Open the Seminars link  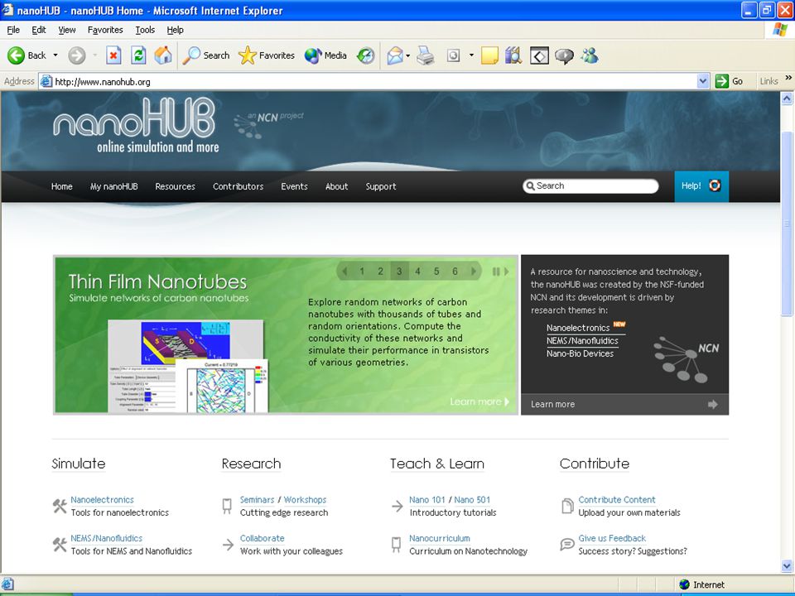(257, 500)
